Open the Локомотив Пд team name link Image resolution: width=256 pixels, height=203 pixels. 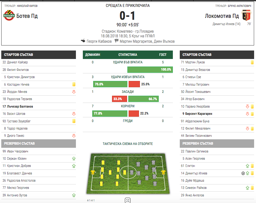click(222, 16)
